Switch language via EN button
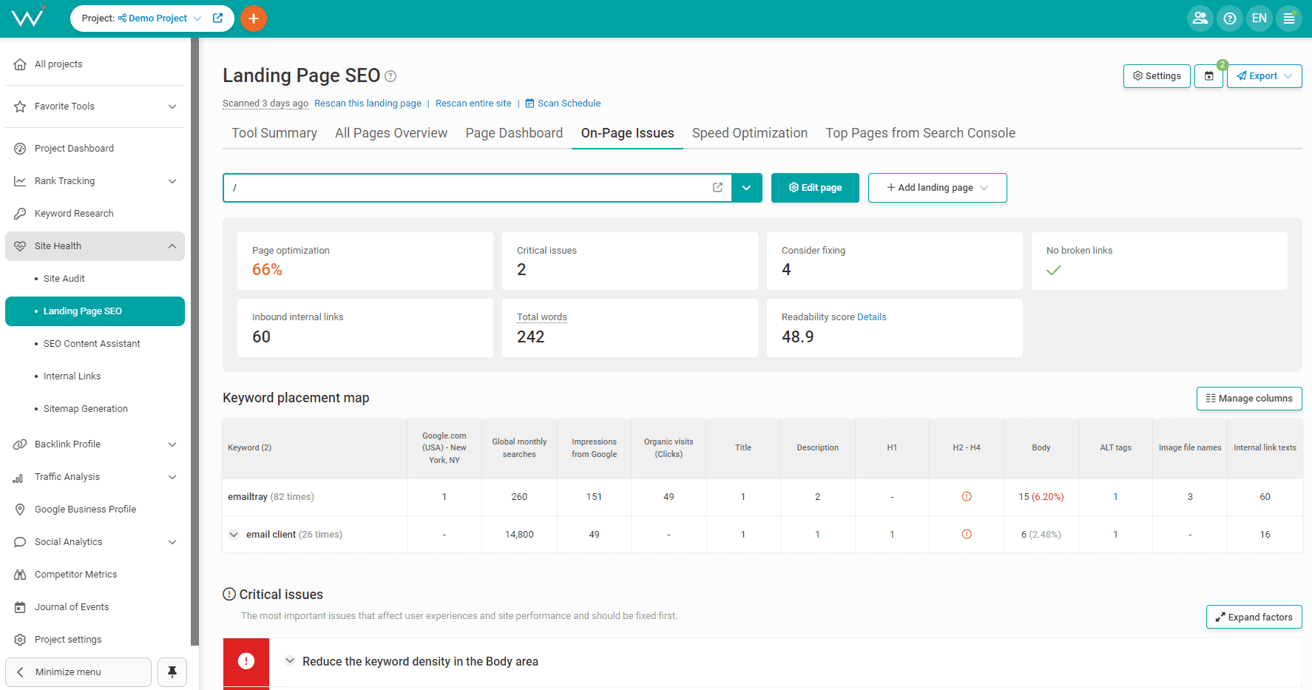1312x690 pixels. [x=1259, y=18]
